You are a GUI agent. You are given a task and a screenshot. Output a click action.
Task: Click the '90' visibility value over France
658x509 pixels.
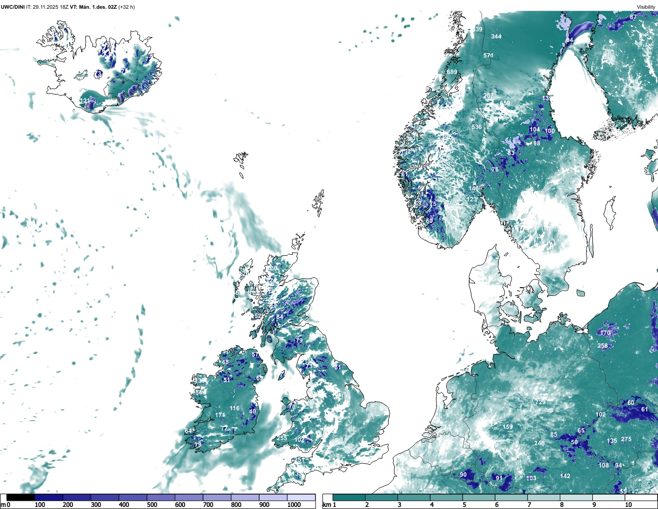tap(463, 475)
